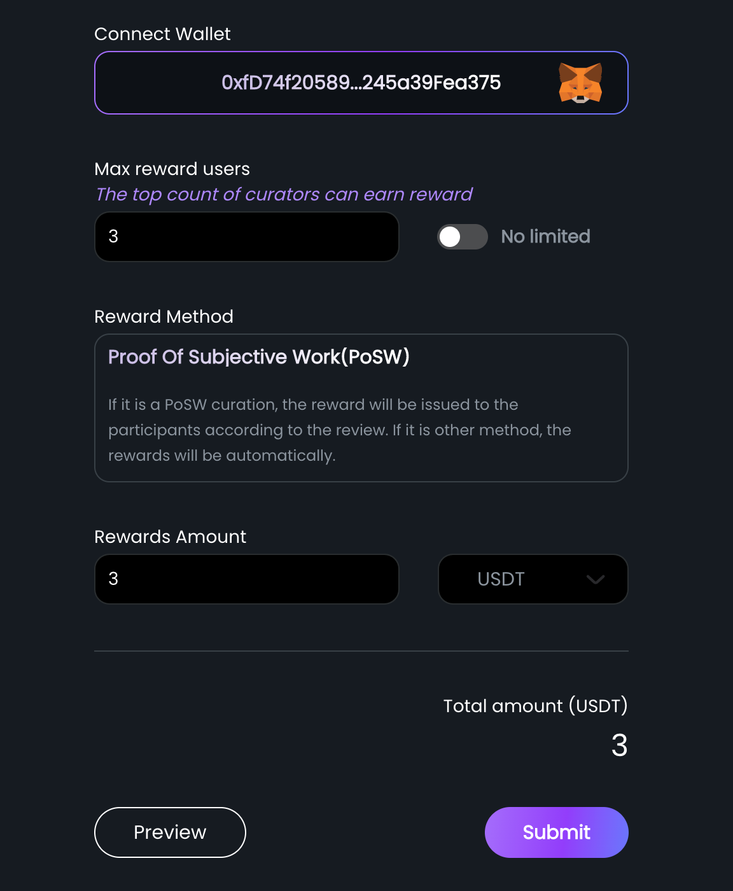This screenshot has height=891, width=733.
Task: Click the purple Submit button
Action: click(557, 832)
